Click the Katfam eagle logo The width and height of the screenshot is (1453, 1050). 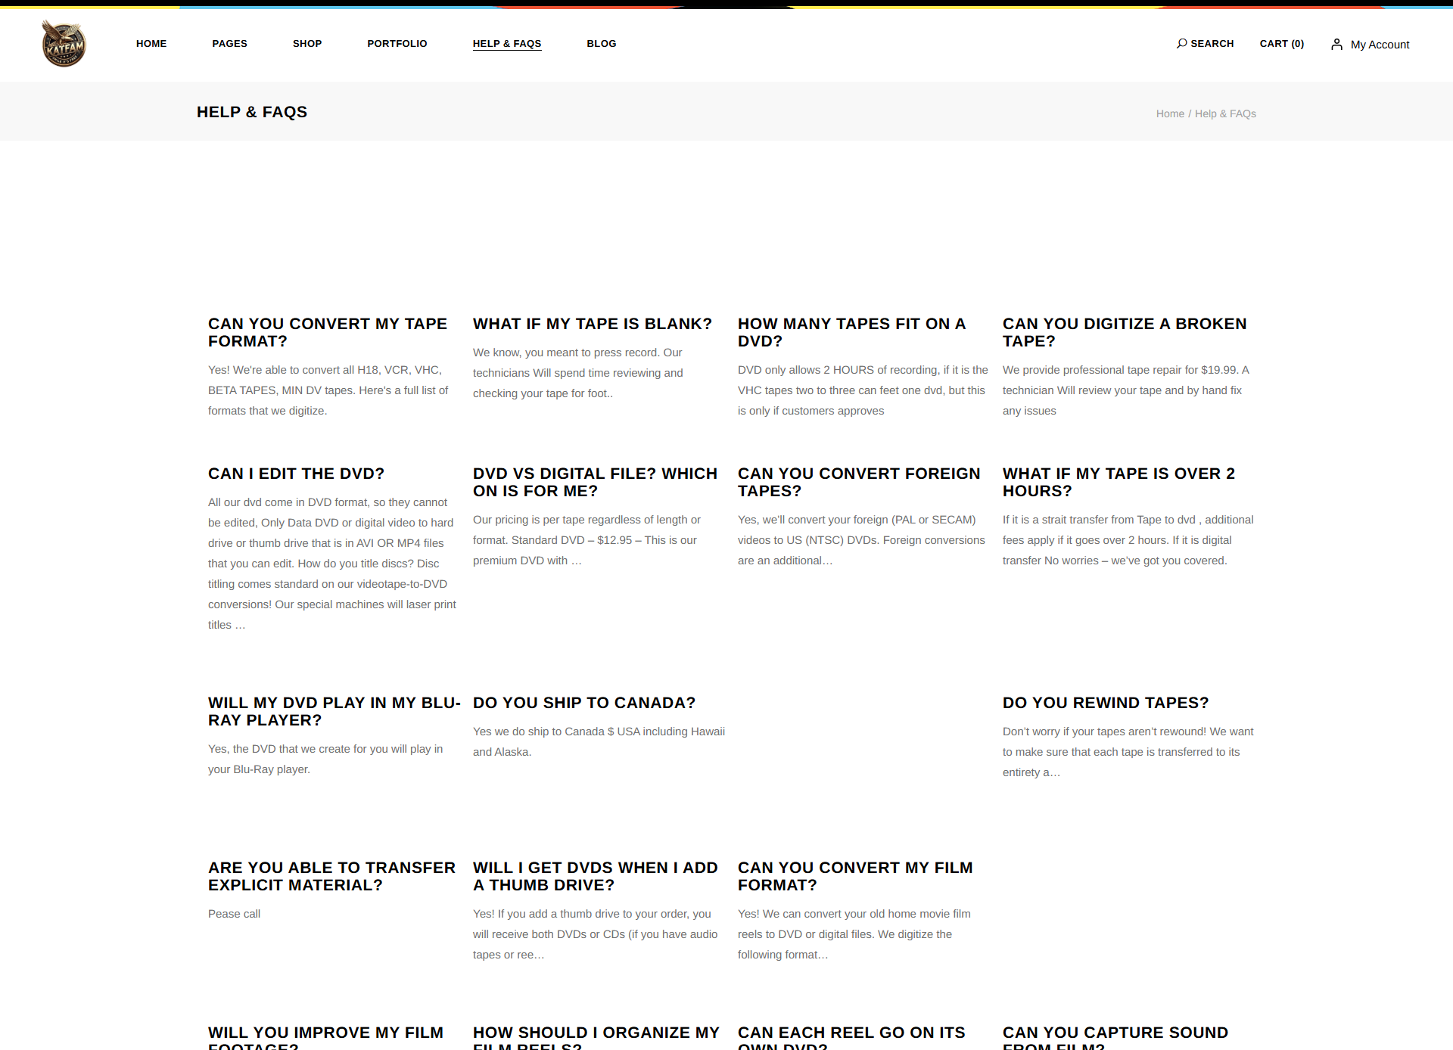pos(64,44)
